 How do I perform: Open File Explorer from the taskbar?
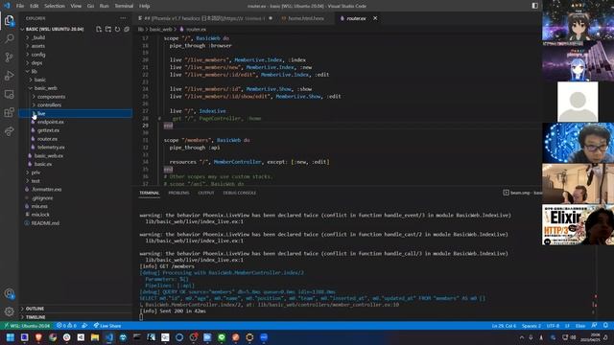point(95,337)
